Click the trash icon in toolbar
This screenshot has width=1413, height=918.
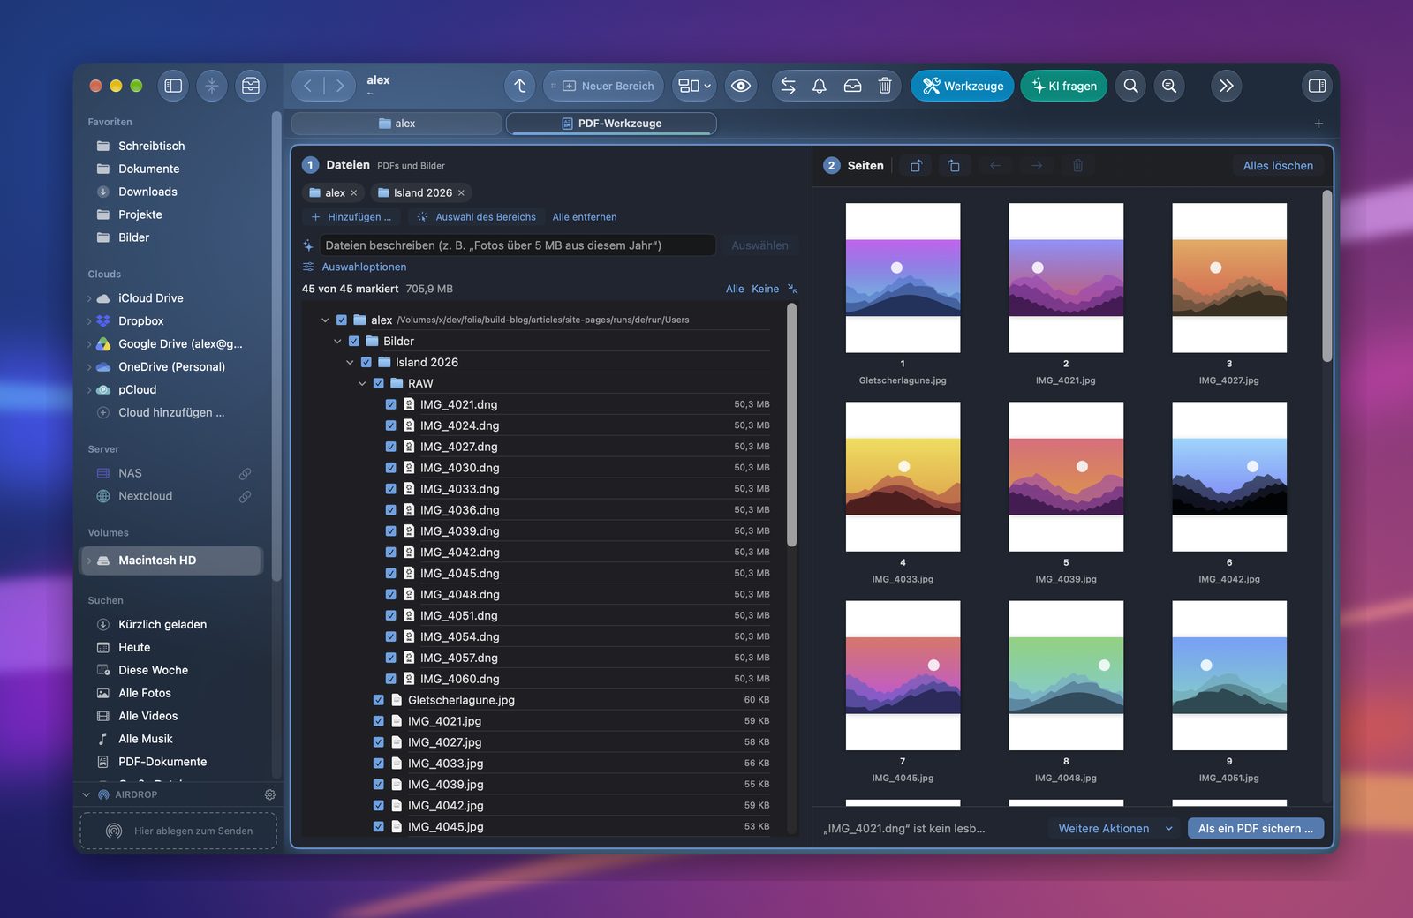tap(885, 86)
